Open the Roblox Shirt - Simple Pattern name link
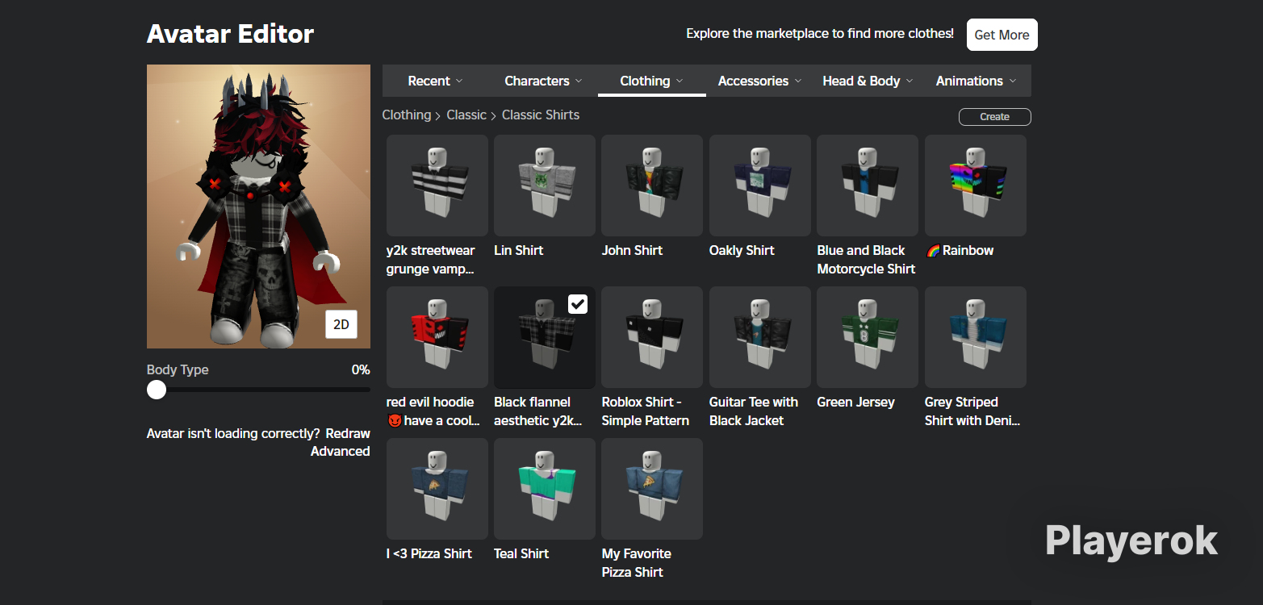Screen dimensions: 1263x605 646,411
